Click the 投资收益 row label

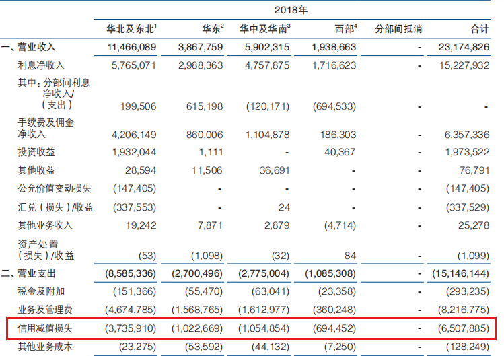(x=36, y=151)
